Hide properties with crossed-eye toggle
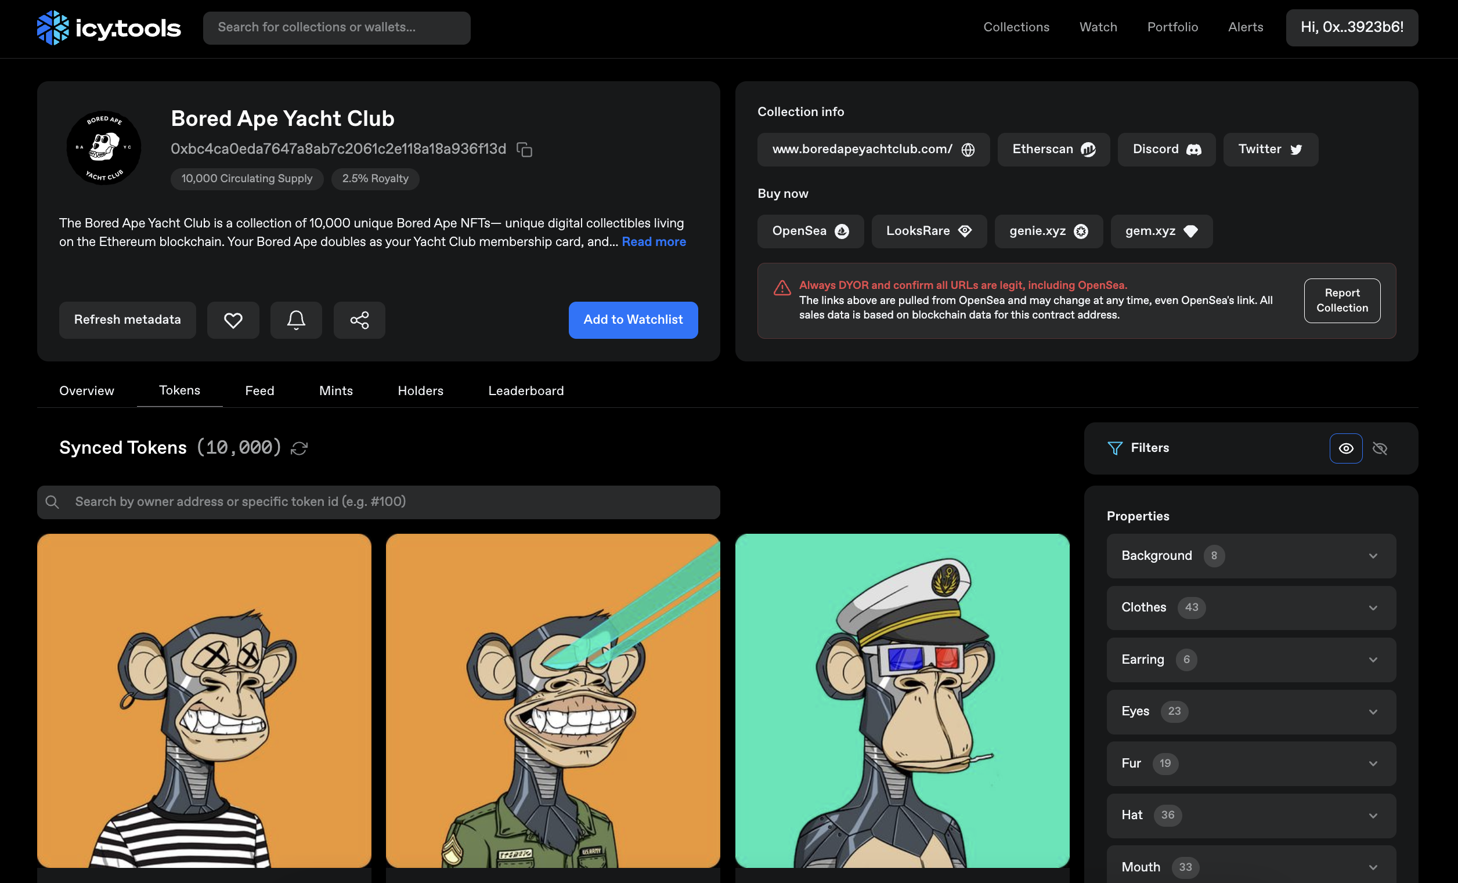The image size is (1458, 883). click(x=1380, y=448)
